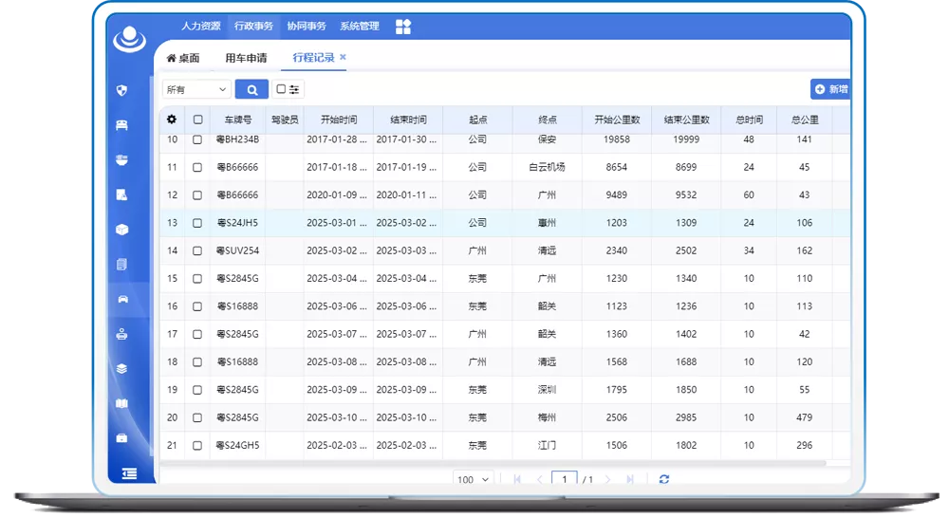
Task: Open the printer-like sidebar icon below car
Action: point(121,334)
